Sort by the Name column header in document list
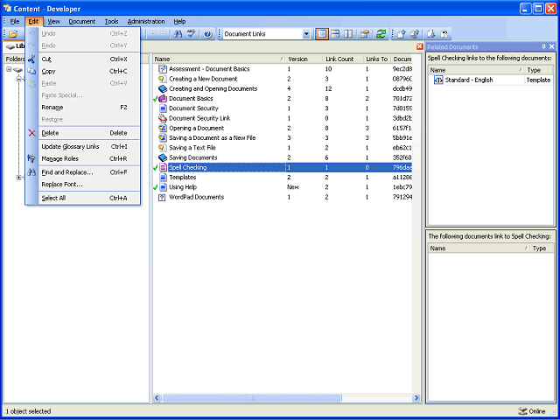 tap(220, 59)
